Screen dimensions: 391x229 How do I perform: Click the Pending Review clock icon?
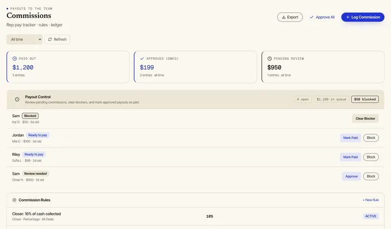tap(269, 59)
